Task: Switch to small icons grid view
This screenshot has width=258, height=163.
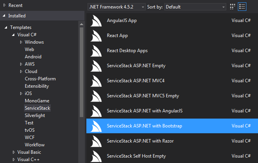Action: [x=232, y=7]
